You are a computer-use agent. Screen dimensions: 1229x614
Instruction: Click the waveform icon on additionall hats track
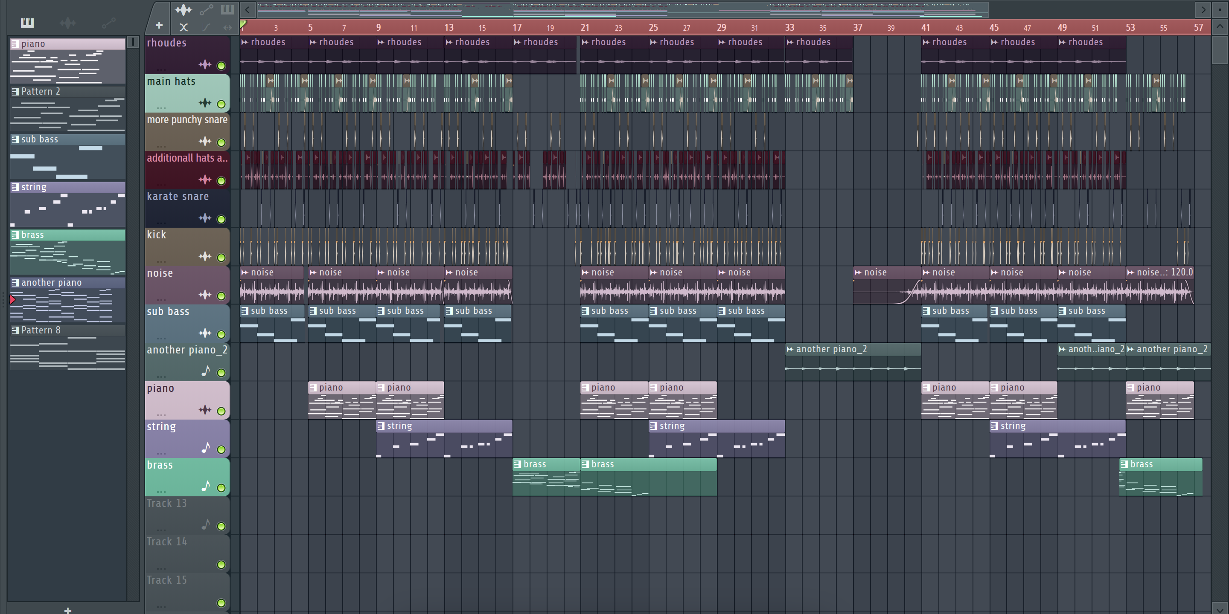click(205, 179)
